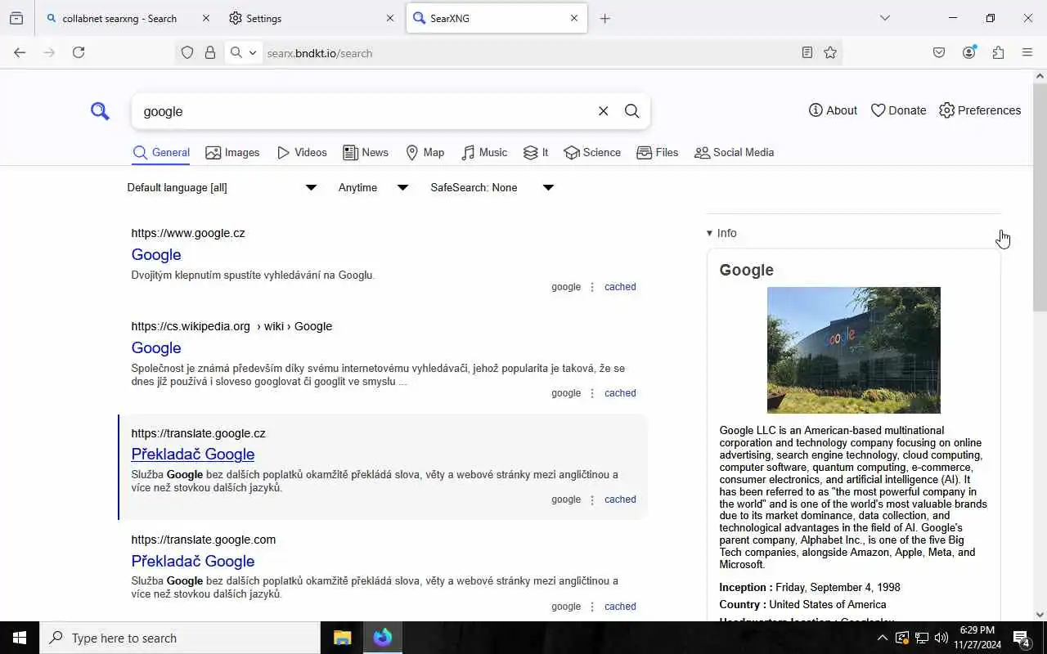Switch to the It category
The image size is (1047, 654).
[x=536, y=153]
